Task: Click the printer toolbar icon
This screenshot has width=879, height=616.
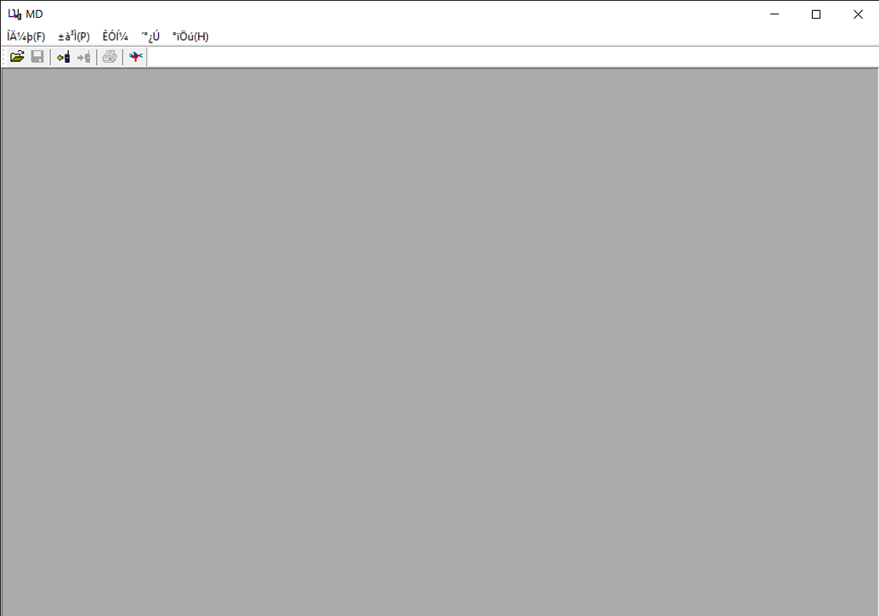Action: pos(110,57)
